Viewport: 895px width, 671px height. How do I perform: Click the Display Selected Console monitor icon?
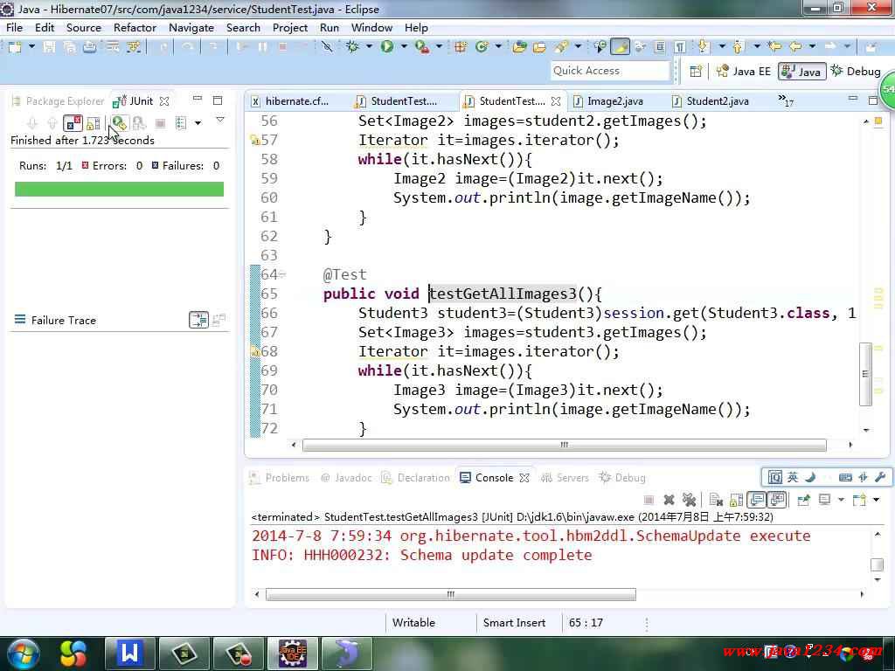824,500
